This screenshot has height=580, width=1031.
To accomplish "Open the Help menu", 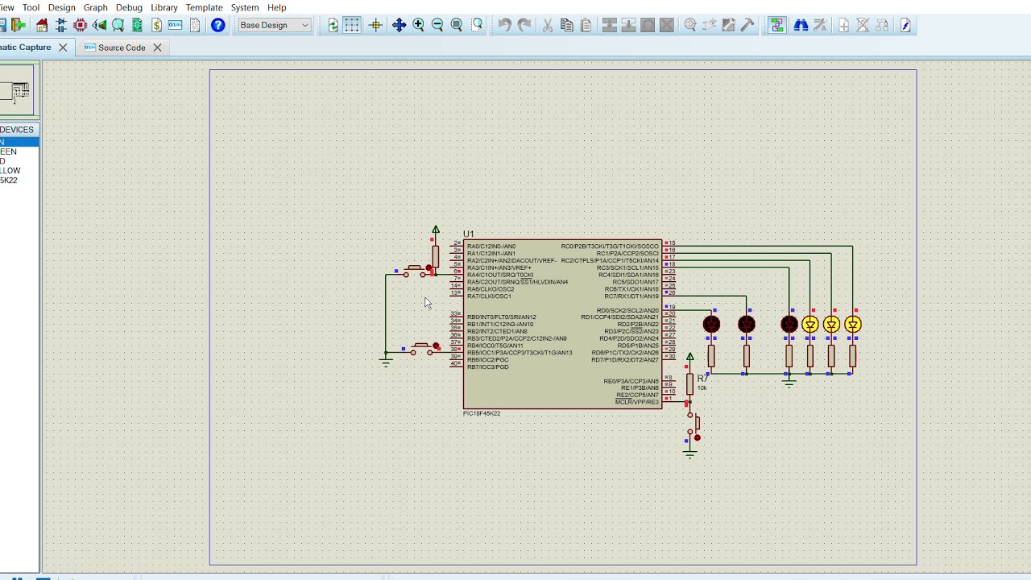I will (x=277, y=7).
